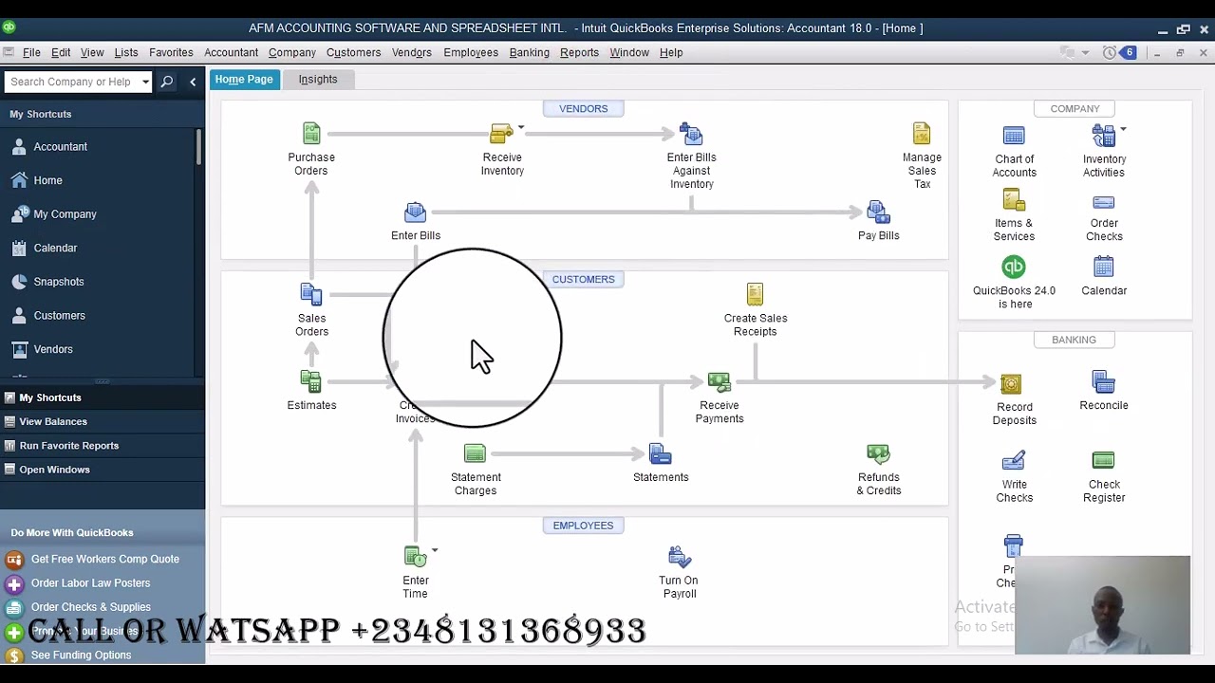Screen dimensions: 1215x683
Task: Select Run Favorite Reports in sidebar
Action: click(68, 446)
